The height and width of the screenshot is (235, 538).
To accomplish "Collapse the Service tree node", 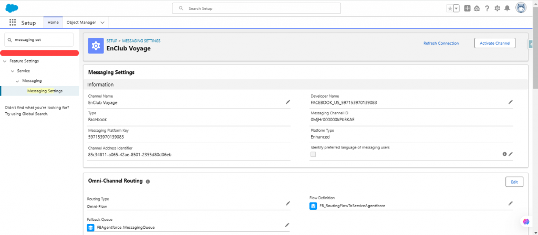I will click(x=13, y=71).
